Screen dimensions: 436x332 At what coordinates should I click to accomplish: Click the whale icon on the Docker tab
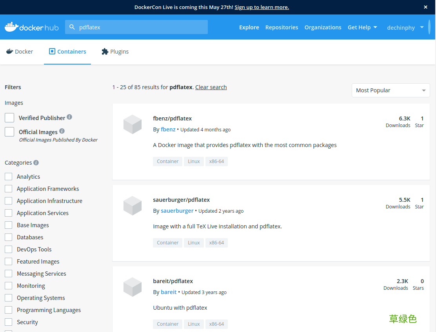tap(9, 51)
